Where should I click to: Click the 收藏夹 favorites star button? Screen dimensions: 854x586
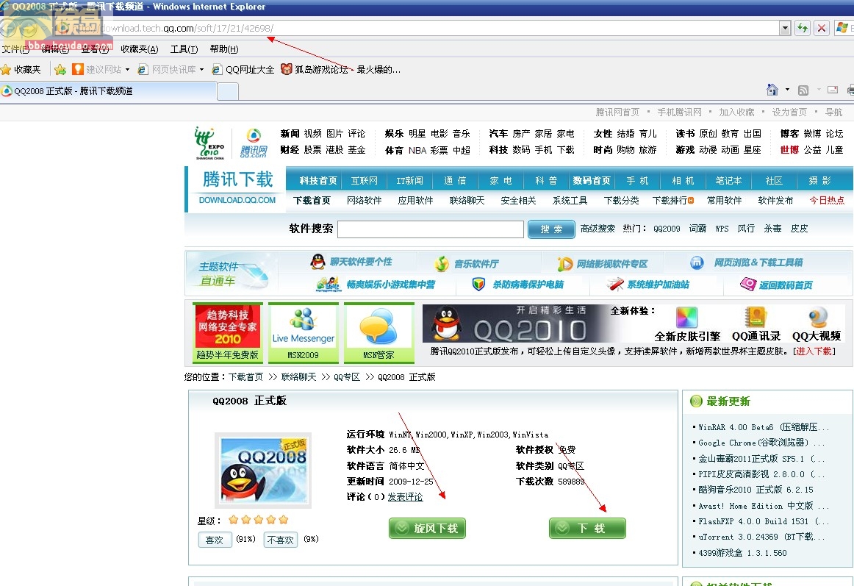[x=21, y=69]
